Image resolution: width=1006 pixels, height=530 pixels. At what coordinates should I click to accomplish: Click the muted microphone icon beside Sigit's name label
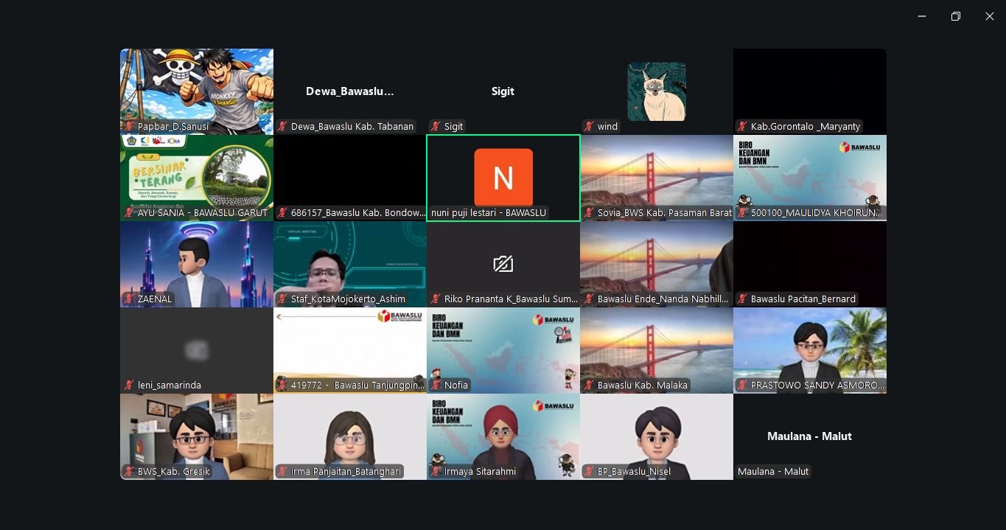tap(436, 127)
